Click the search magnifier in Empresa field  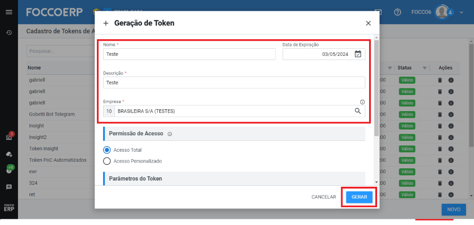(358, 111)
